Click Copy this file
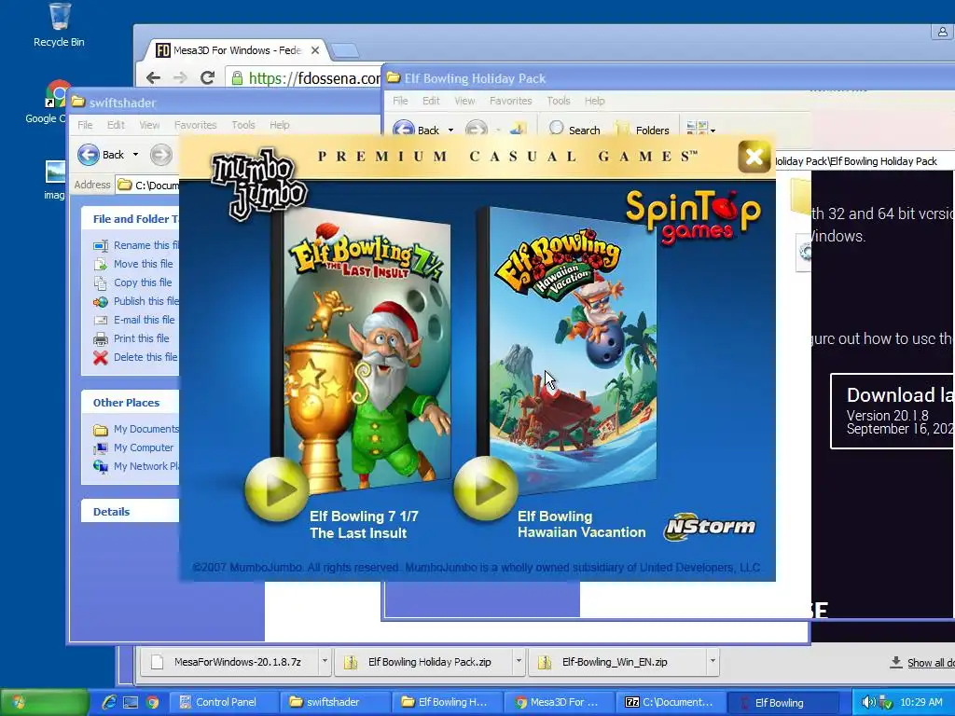Screen dimensions: 955x716 132,282
